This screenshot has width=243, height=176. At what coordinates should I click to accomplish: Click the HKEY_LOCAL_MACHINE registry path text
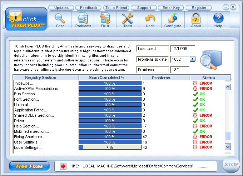coord(141,166)
